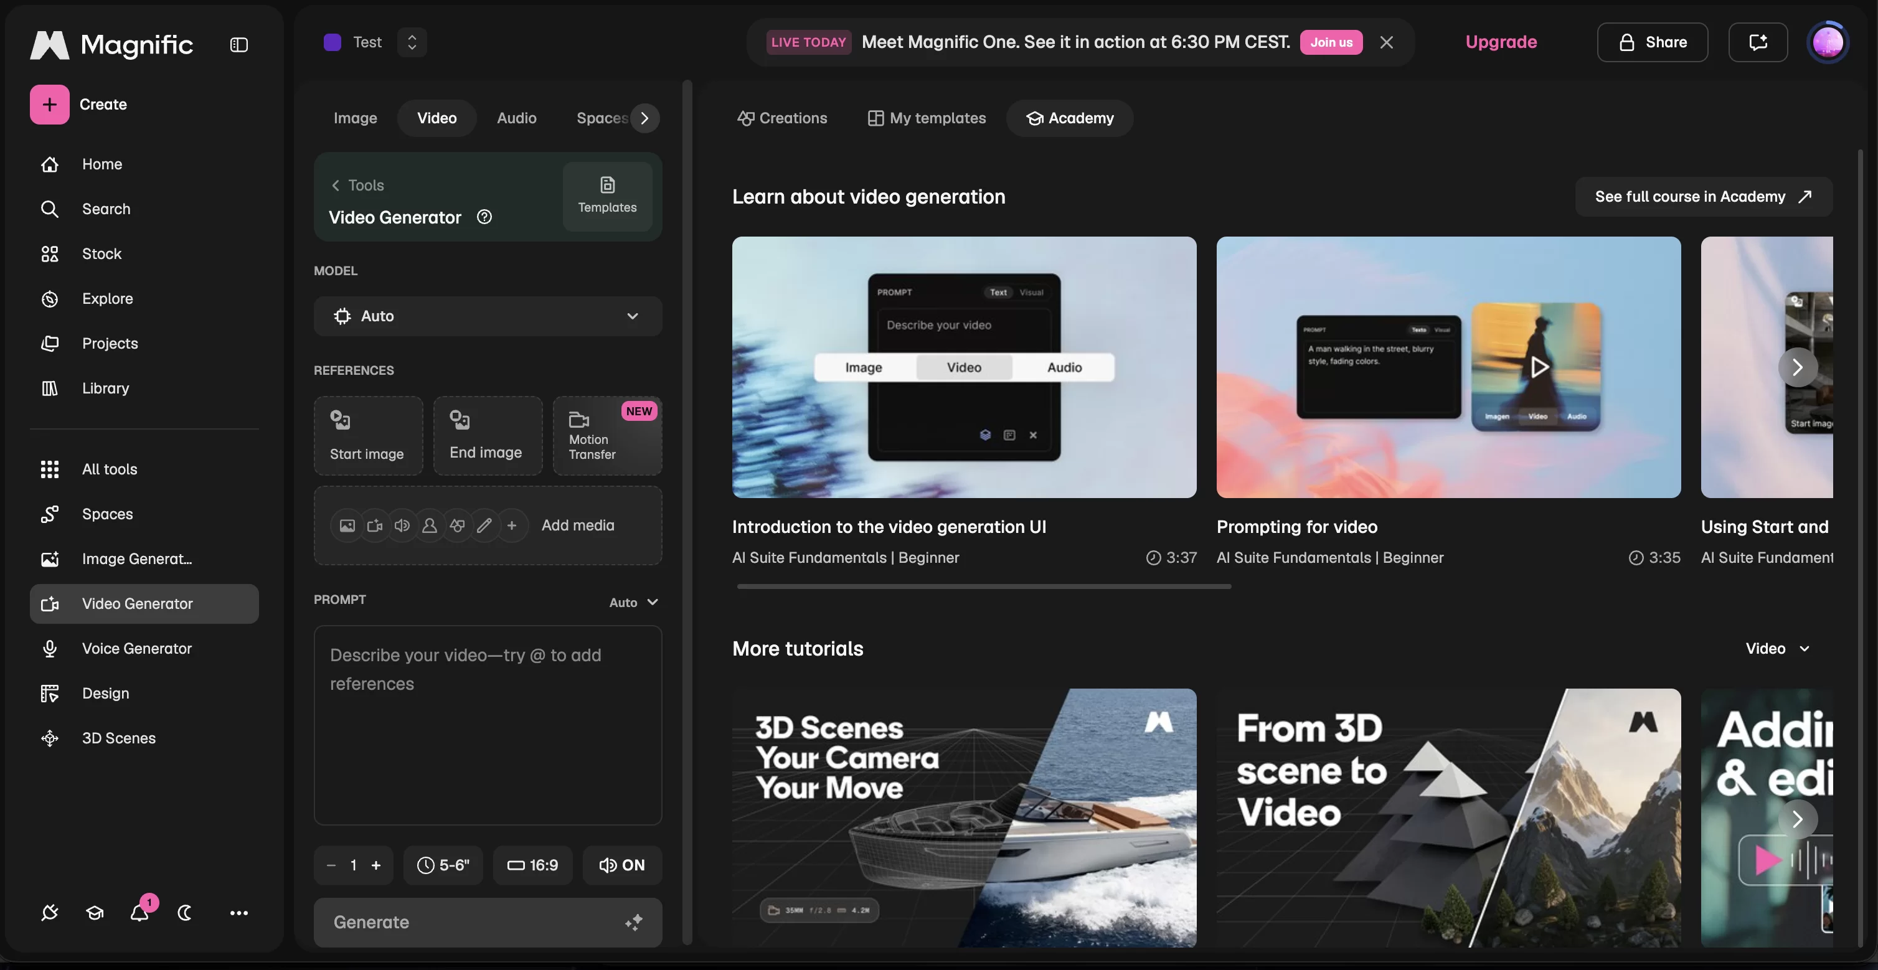Open the more options ellipsis in sidebar
1878x970 pixels.
(x=239, y=913)
